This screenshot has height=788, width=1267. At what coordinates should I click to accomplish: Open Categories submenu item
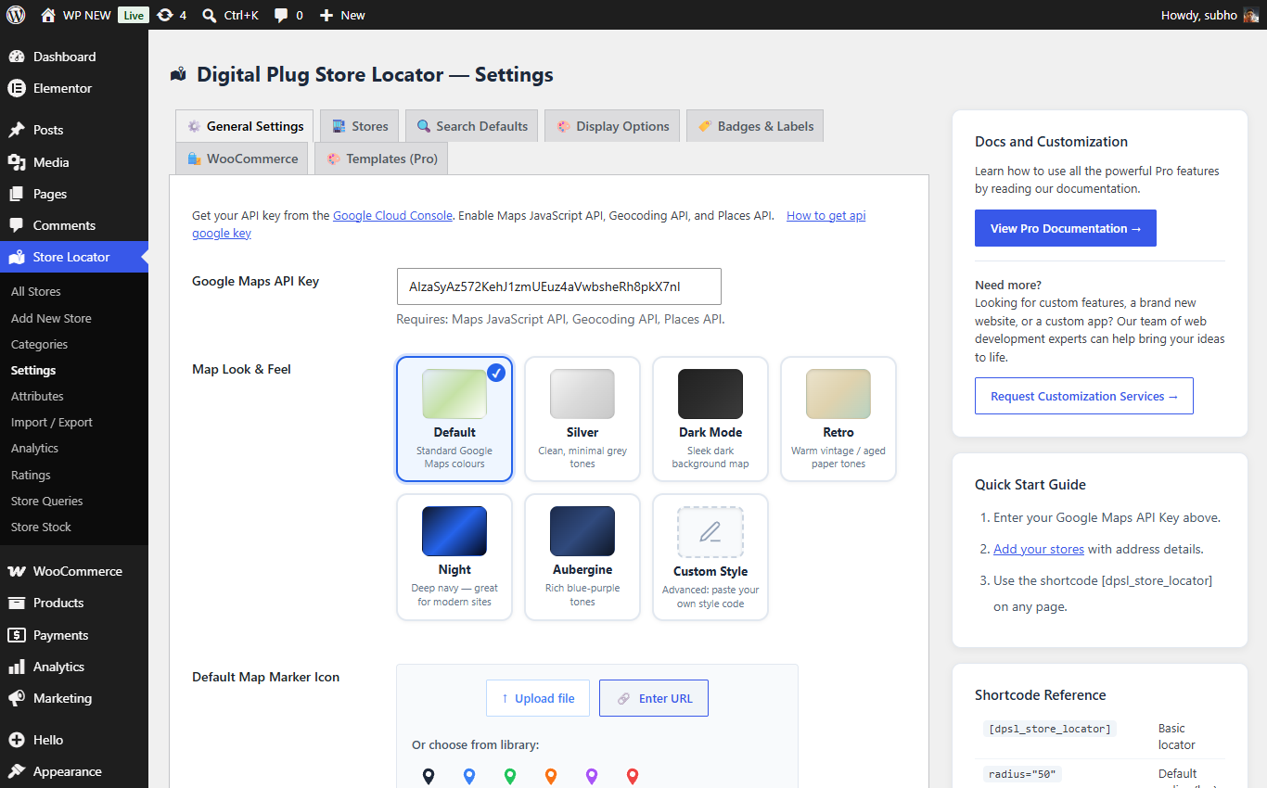click(x=39, y=344)
